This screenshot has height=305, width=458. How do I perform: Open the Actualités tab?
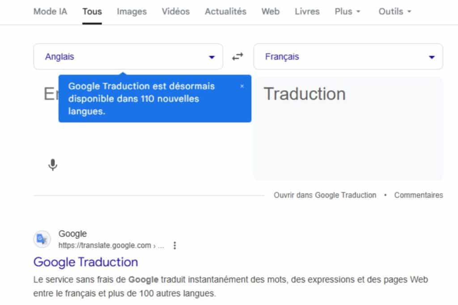(225, 12)
